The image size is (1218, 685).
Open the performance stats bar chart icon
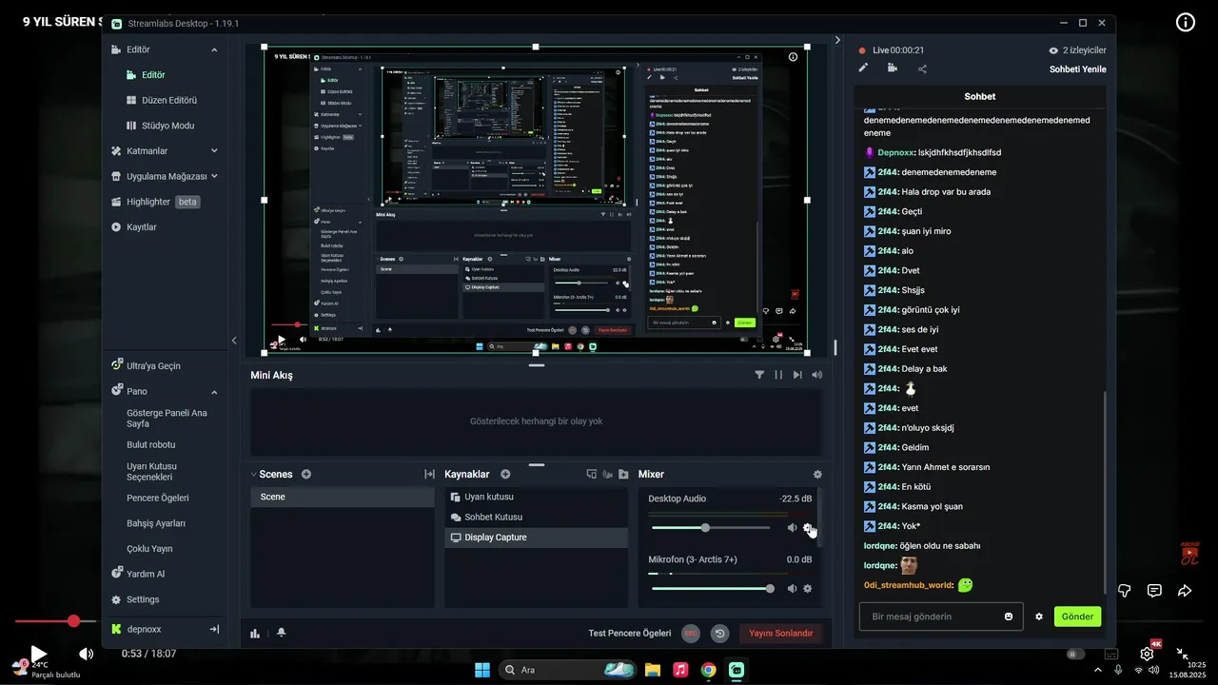tap(255, 633)
